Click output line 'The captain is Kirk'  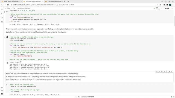tap(28, 64)
